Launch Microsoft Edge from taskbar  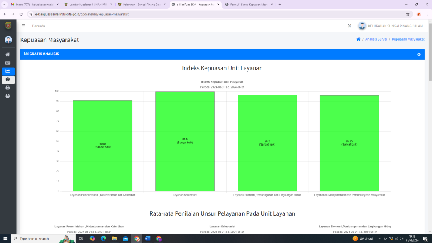click(103, 239)
